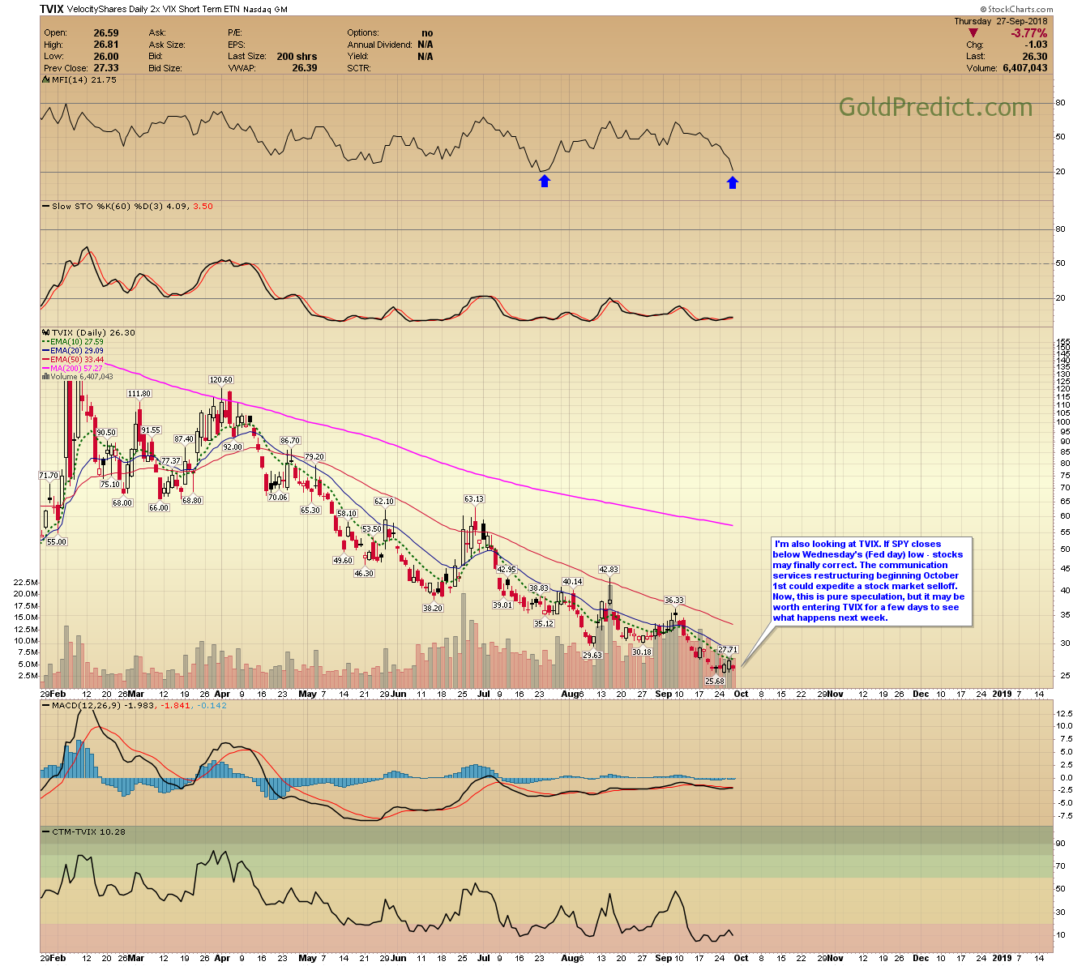Screen dimensions: 1086x966
Task: Click the small icon beside MACD(12,26,9)
Action: [45, 705]
